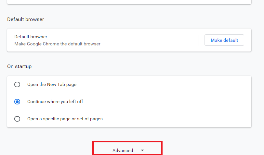Click empty space right of the Continue option

179,101
